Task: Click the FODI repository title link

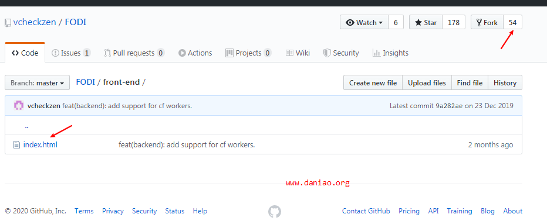Action: pos(75,22)
